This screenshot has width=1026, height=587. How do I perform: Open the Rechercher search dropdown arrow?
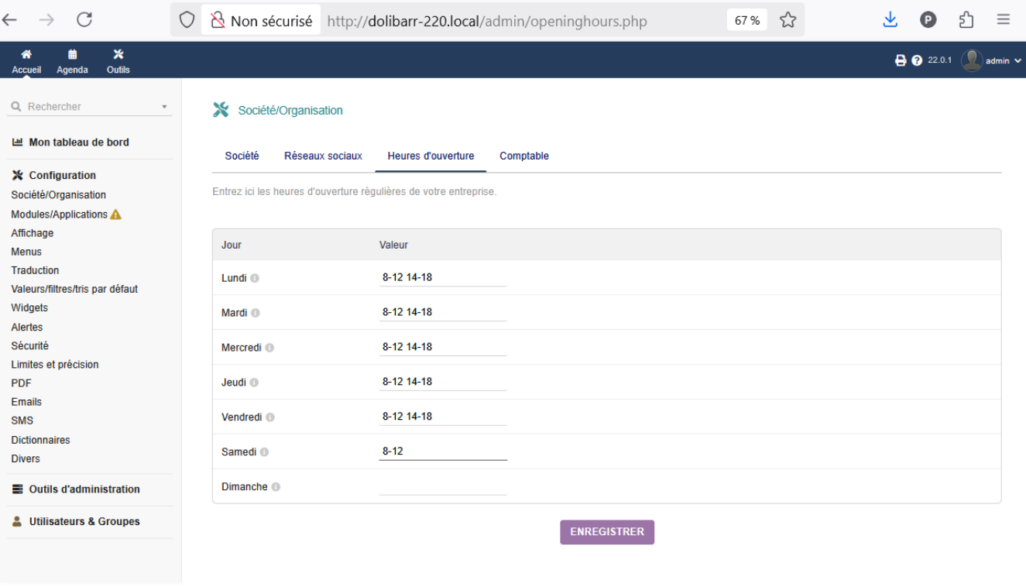coord(164,107)
